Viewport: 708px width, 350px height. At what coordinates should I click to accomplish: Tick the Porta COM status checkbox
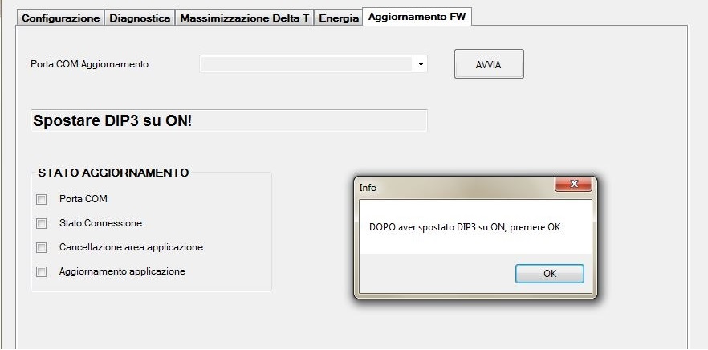(x=42, y=199)
